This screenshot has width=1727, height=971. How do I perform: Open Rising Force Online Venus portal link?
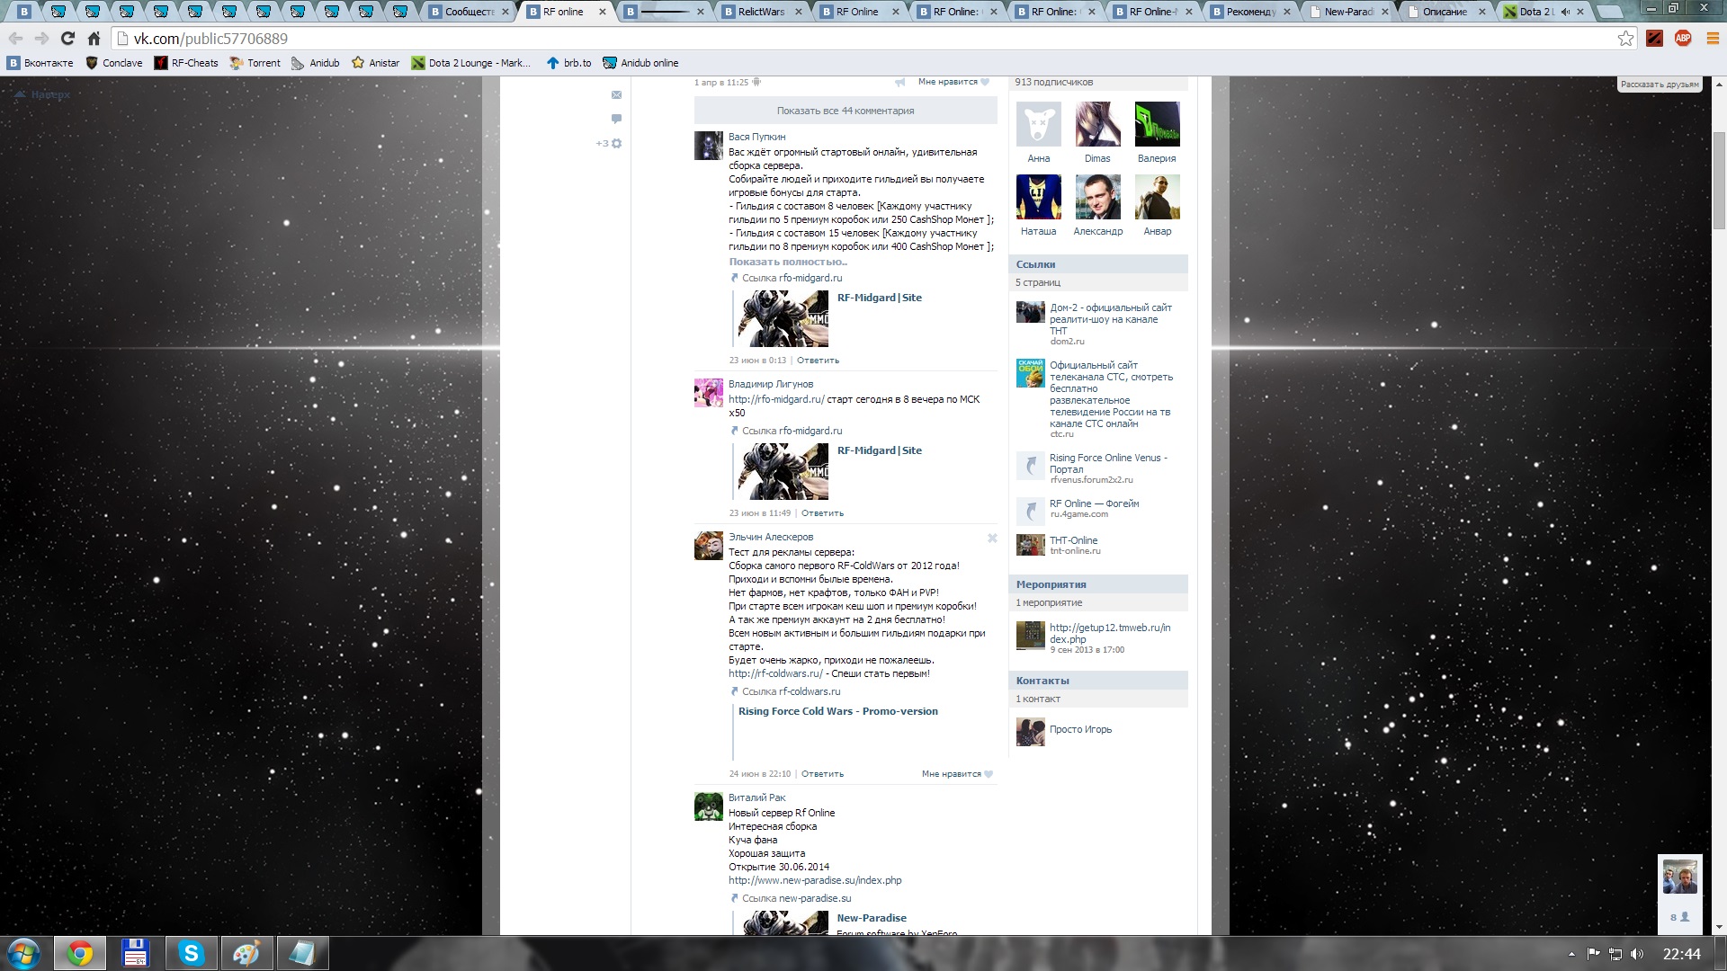1108,464
